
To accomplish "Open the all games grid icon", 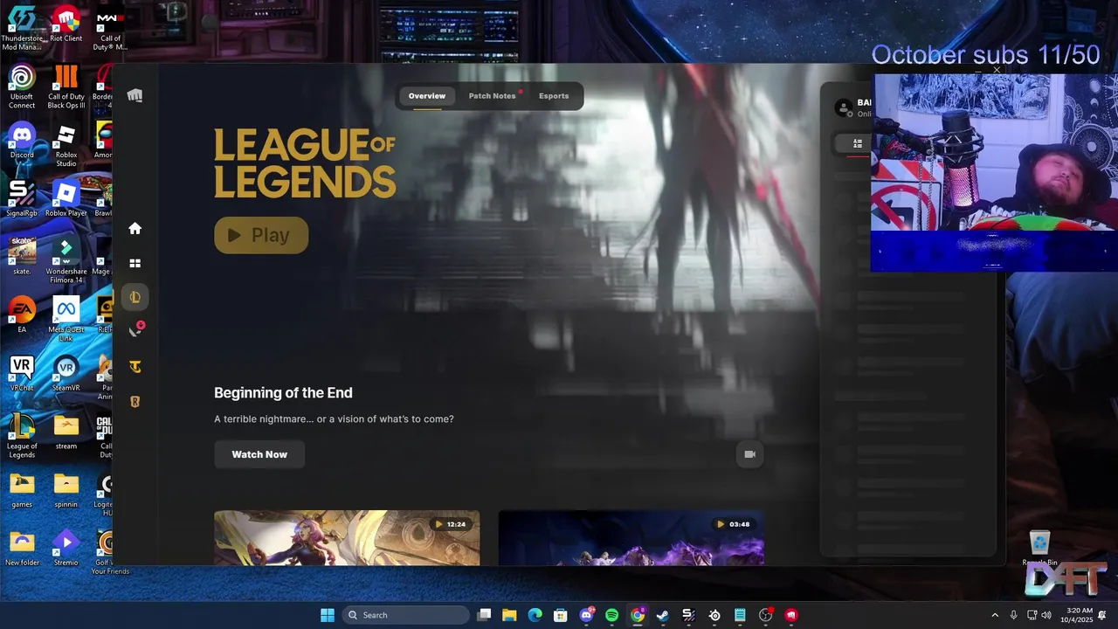I will pyautogui.click(x=135, y=263).
